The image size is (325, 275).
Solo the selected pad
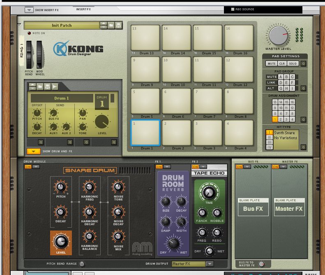(x=293, y=63)
